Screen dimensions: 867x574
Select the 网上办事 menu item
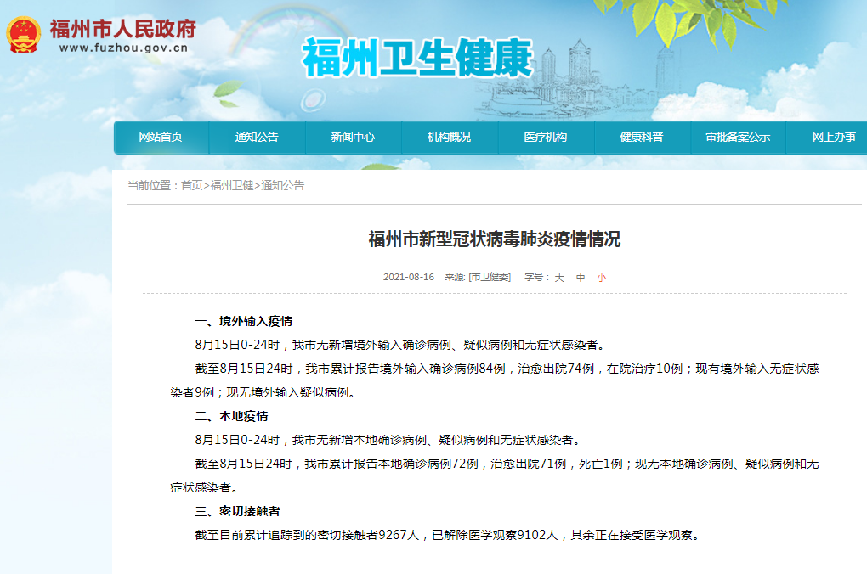coord(833,137)
